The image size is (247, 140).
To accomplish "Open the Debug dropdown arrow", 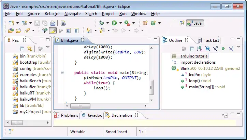I will click(x=107, y=23).
